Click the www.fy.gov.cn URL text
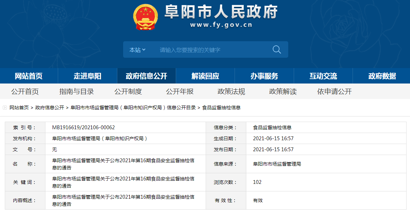 [221, 25]
